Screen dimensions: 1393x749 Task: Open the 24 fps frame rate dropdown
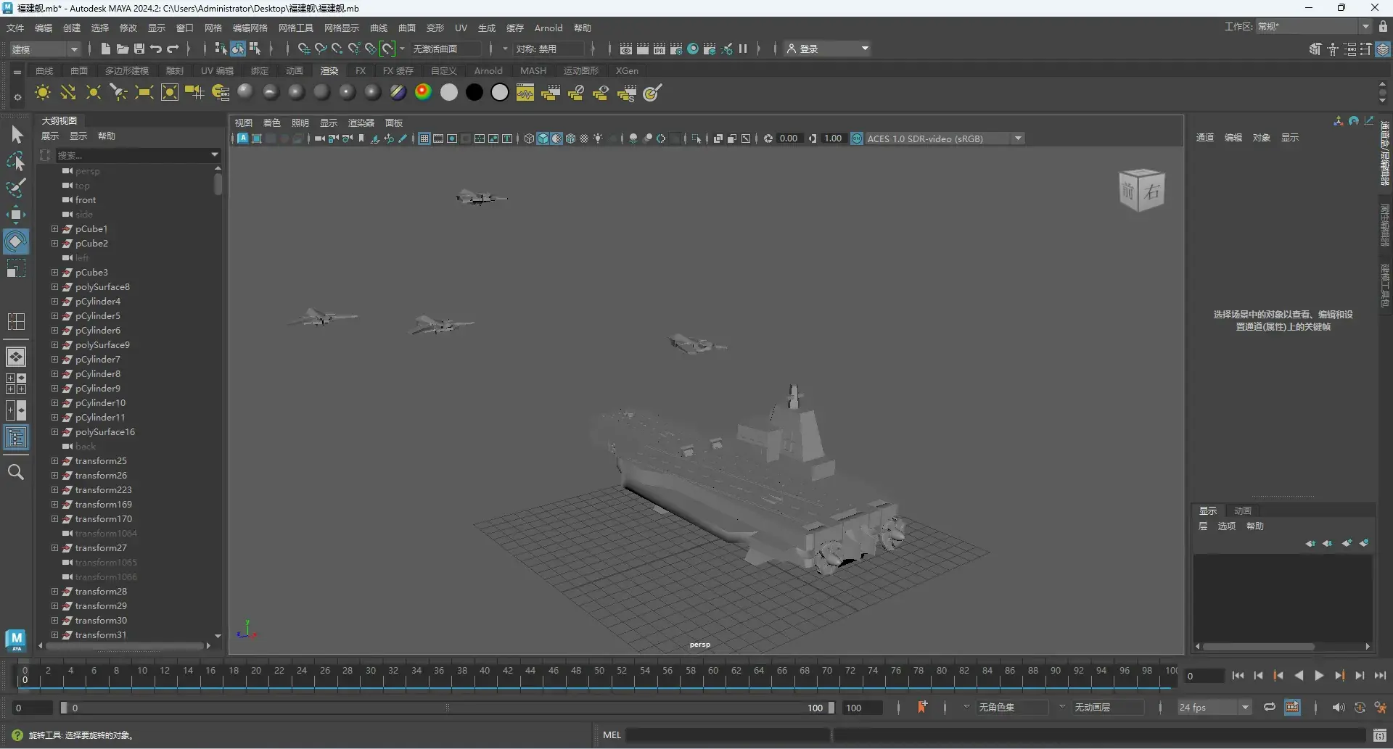click(x=1215, y=707)
